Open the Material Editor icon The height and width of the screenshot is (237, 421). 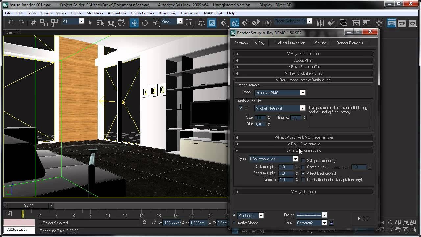[379, 23]
